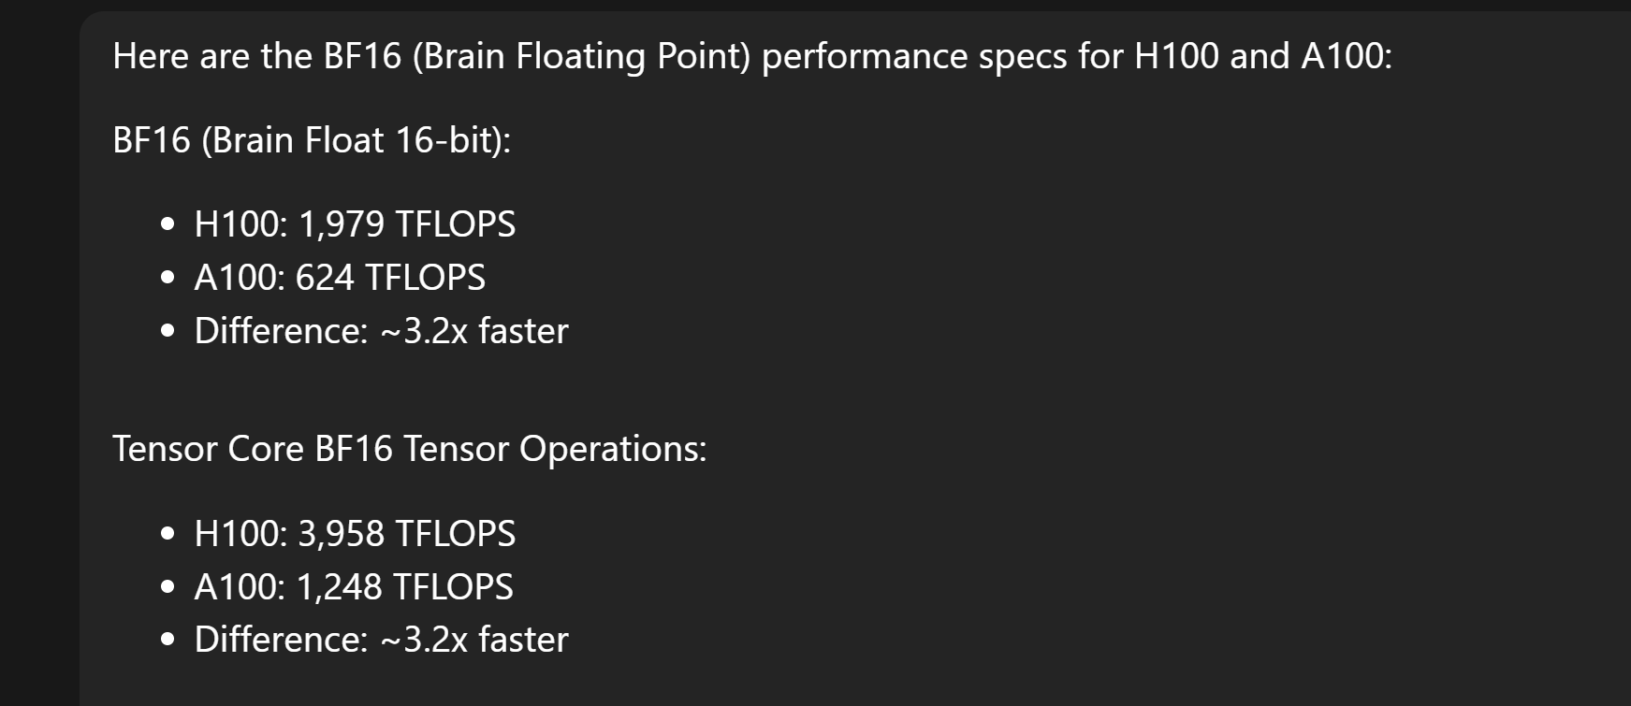Click the bullet point before "H100: 3,958 TFLOPS"
This screenshot has height=706, width=1631.
click(167, 535)
